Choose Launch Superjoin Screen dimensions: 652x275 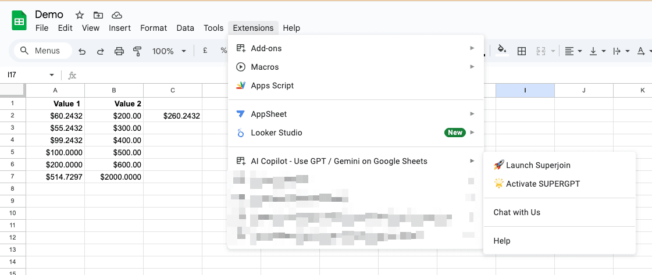560,165
